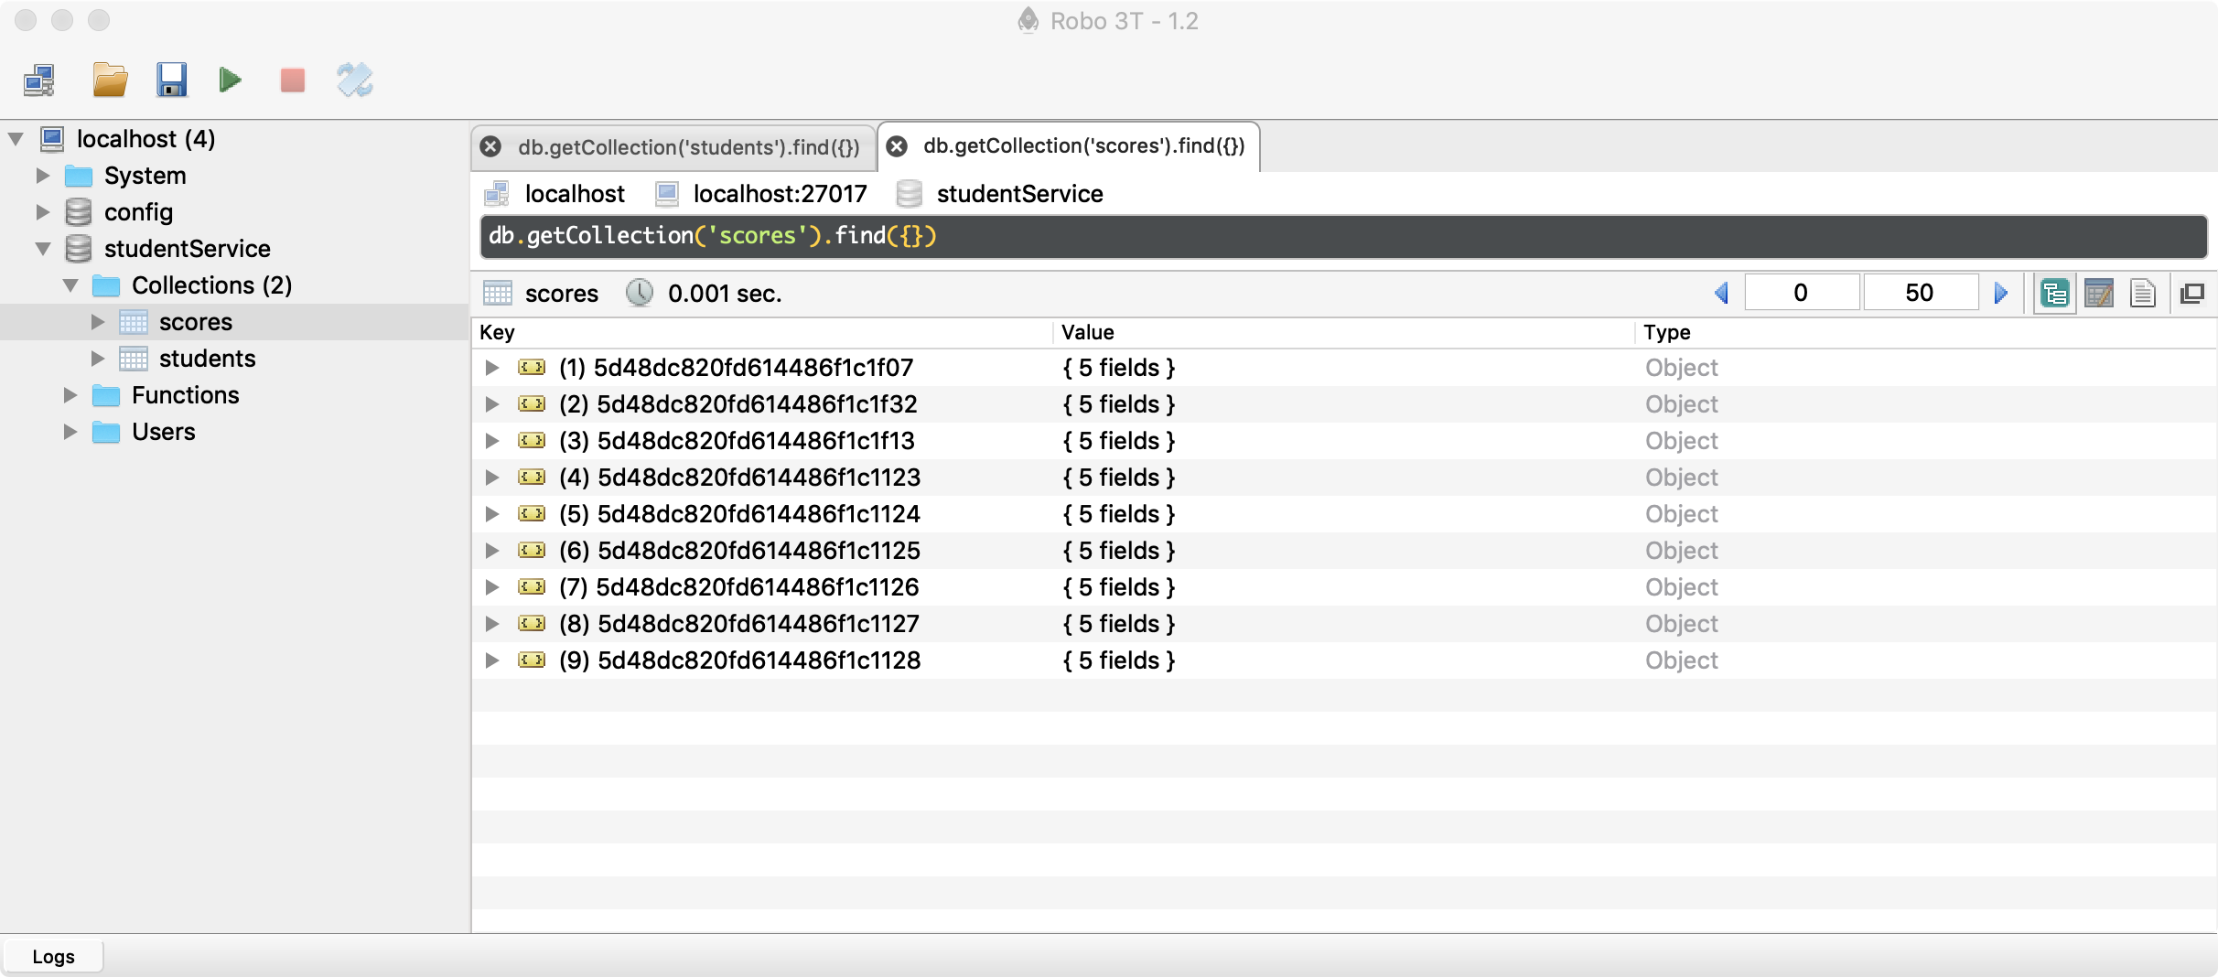
Task: Click the Users folder icon
Action: 106,432
